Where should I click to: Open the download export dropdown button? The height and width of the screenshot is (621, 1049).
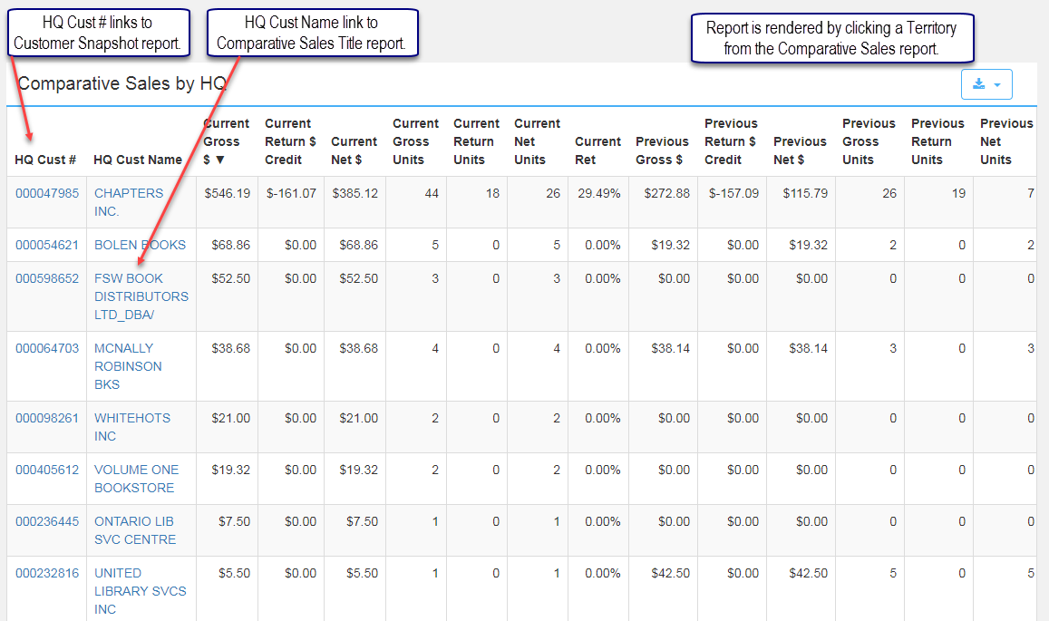(986, 84)
